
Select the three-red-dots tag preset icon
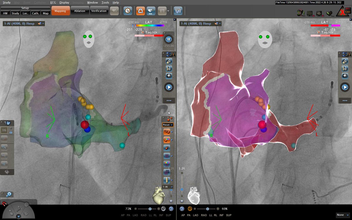tap(166, 132)
